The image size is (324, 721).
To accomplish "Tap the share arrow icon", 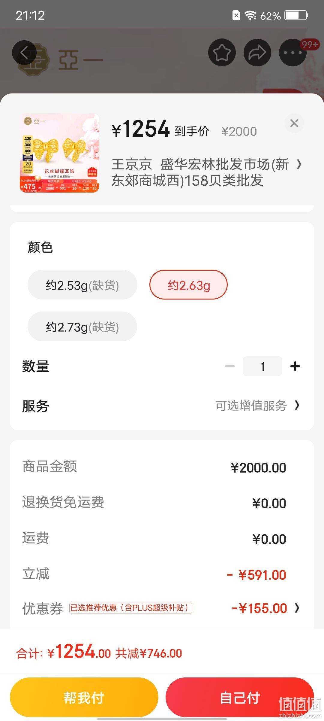I will 257,53.
